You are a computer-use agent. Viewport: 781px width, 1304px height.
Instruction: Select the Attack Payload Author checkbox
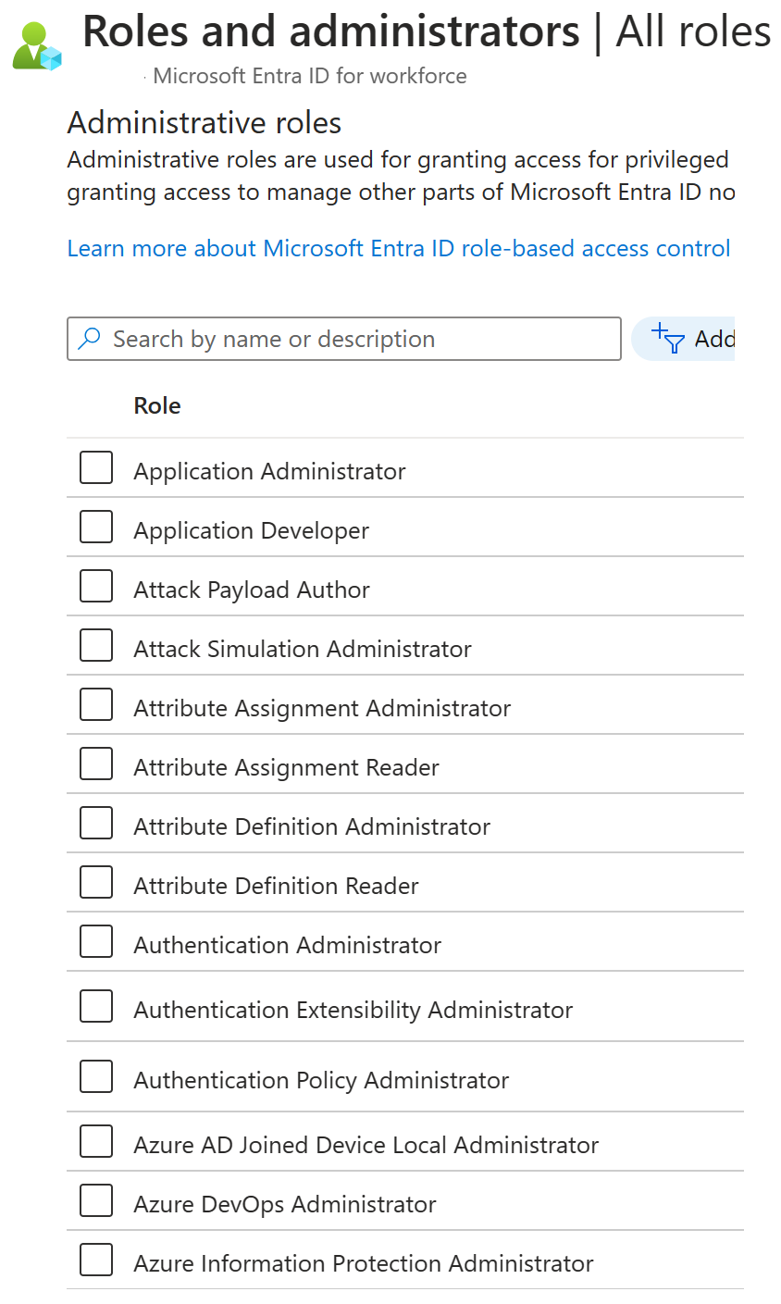click(95, 586)
